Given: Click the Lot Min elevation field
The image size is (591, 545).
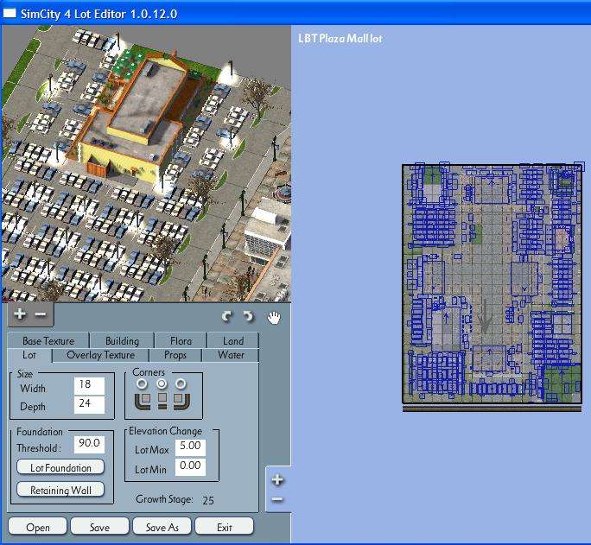Looking at the screenshot, I should (x=190, y=466).
